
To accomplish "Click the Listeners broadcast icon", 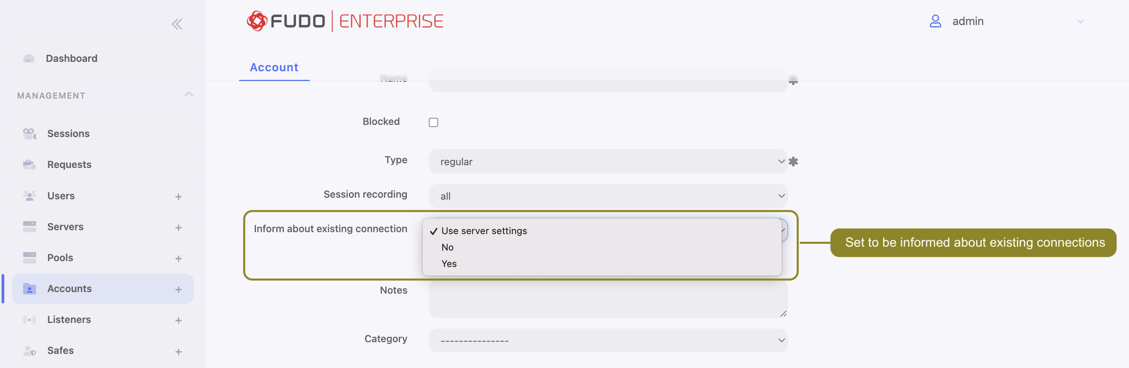I will click(29, 320).
